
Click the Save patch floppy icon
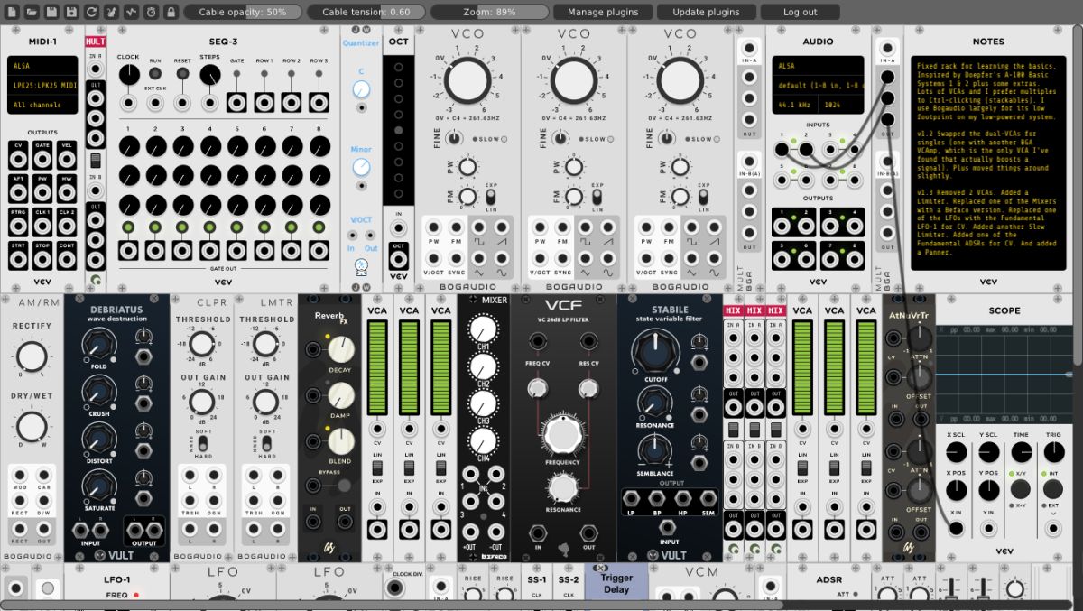tap(51, 12)
